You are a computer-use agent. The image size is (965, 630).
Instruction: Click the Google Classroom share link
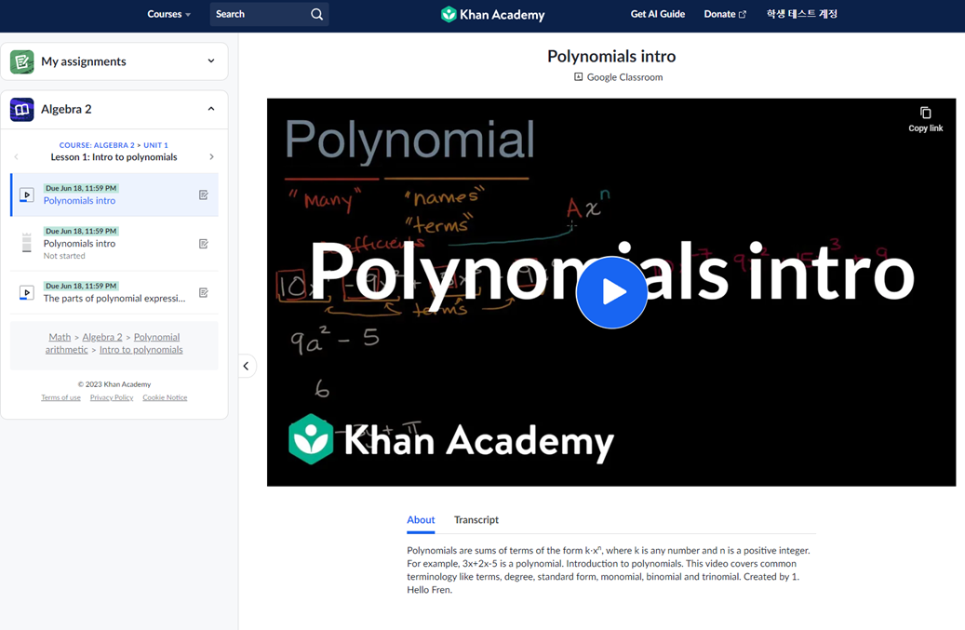(x=619, y=77)
